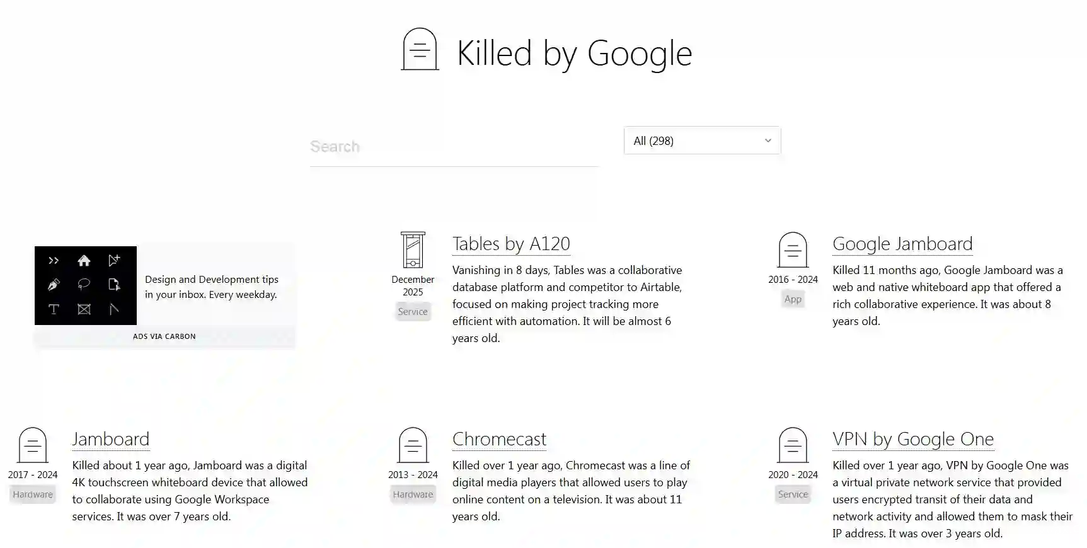Open the VPN by Google One link
1087x548 pixels.
912,439
